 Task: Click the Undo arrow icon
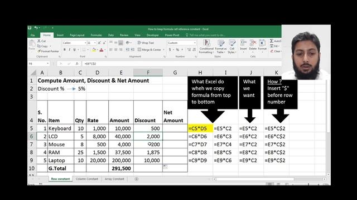36,28
